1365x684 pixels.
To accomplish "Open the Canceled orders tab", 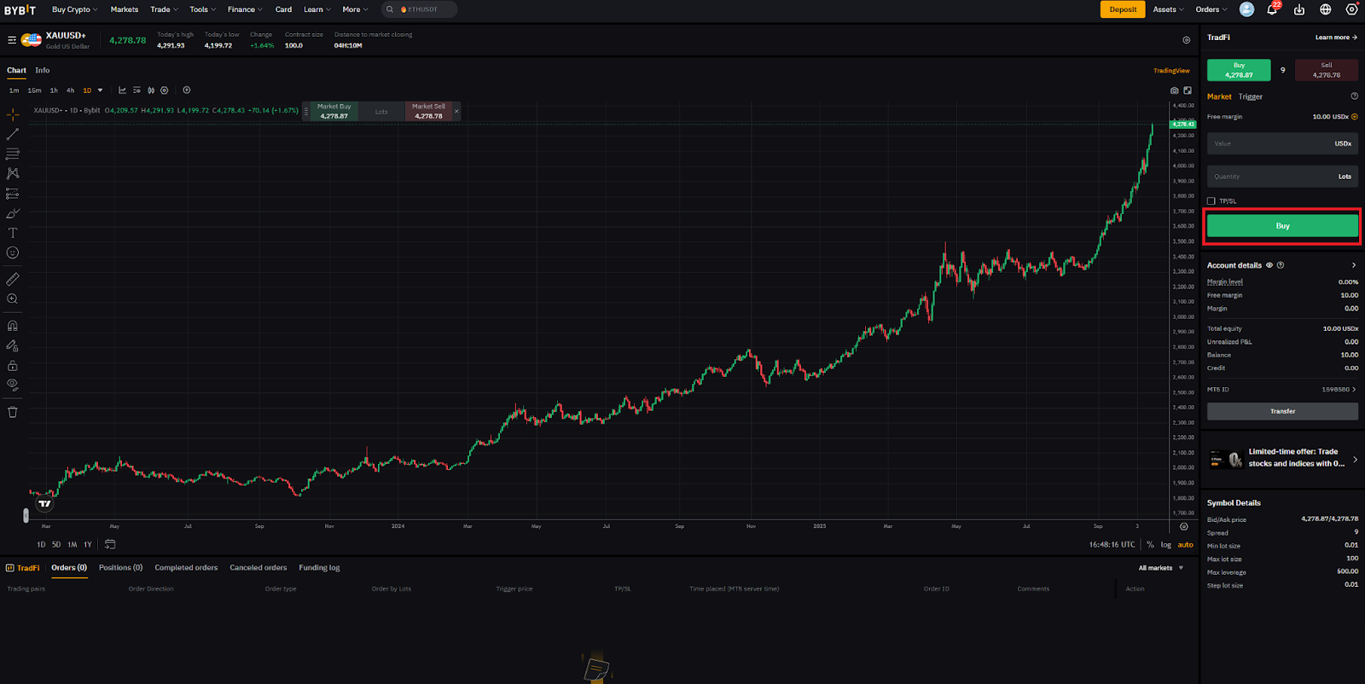I will (x=258, y=568).
